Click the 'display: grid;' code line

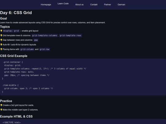click(13, 66)
